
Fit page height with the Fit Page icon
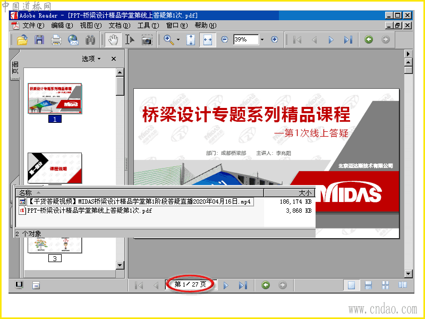pyautogui.click(x=191, y=40)
